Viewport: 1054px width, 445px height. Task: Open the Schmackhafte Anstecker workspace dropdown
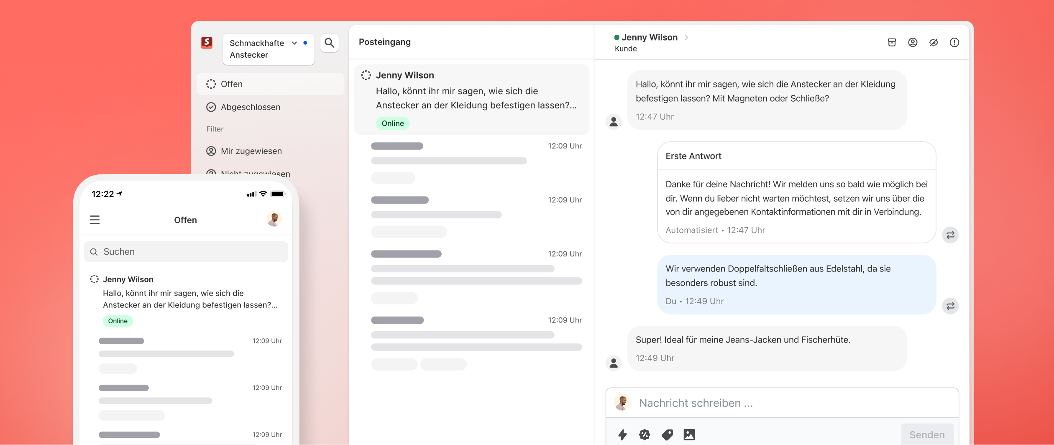pos(269,49)
